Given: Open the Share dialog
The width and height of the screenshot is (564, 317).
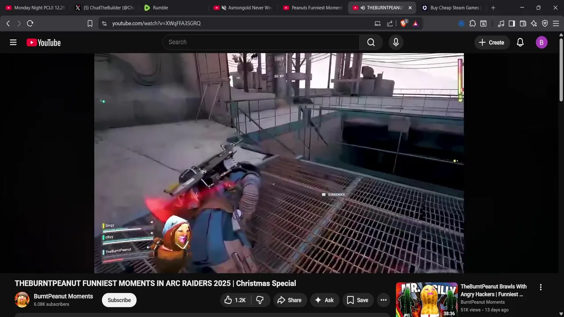Looking at the screenshot, I should tap(289, 300).
